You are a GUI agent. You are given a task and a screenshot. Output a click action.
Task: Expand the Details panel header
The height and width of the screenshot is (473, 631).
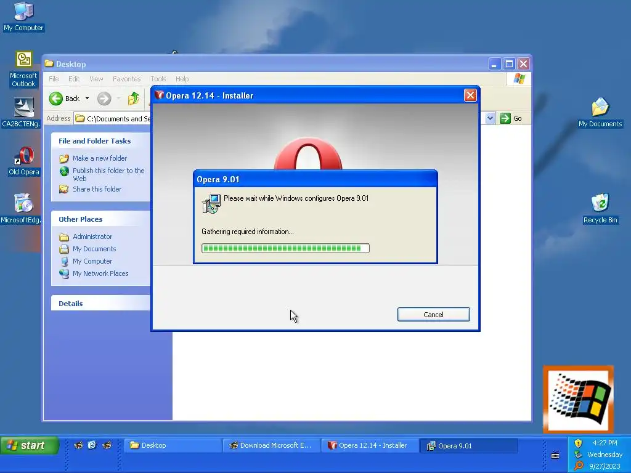[x=100, y=304]
